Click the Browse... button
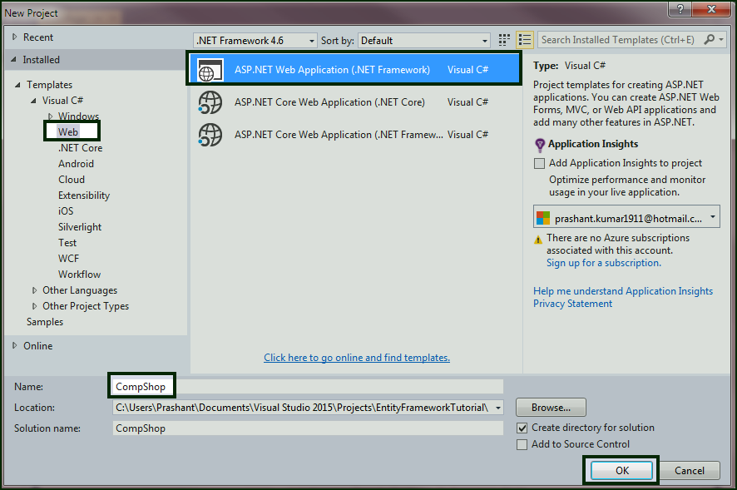The height and width of the screenshot is (490, 737). point(551,408)
